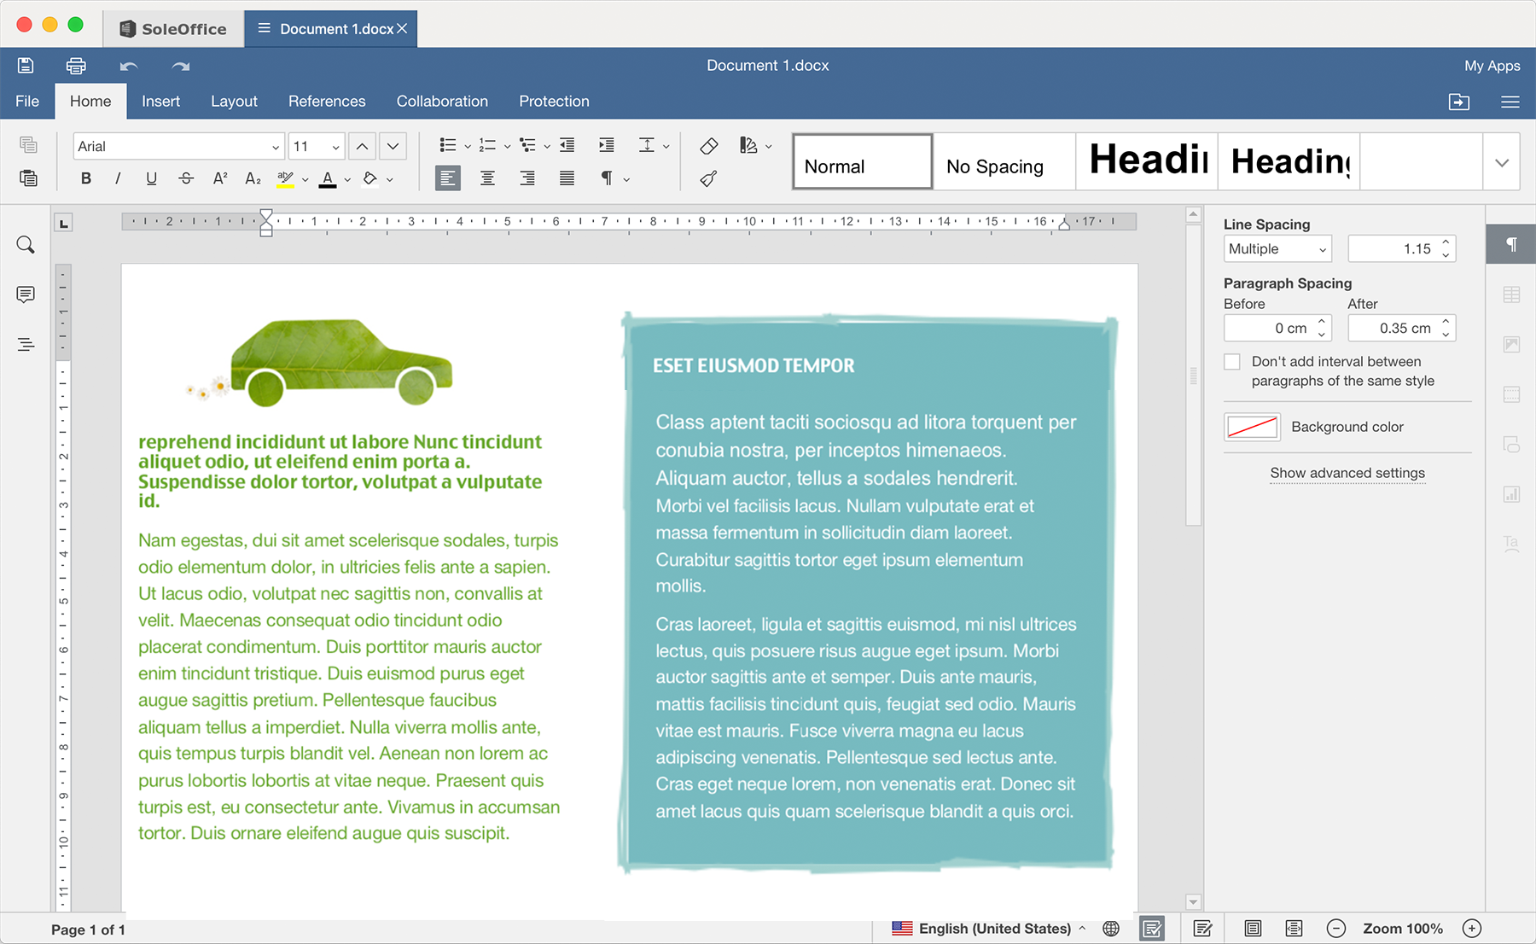Apply the Normal style
Screen dimensions: 1536x944
click(x=862, y=161)
